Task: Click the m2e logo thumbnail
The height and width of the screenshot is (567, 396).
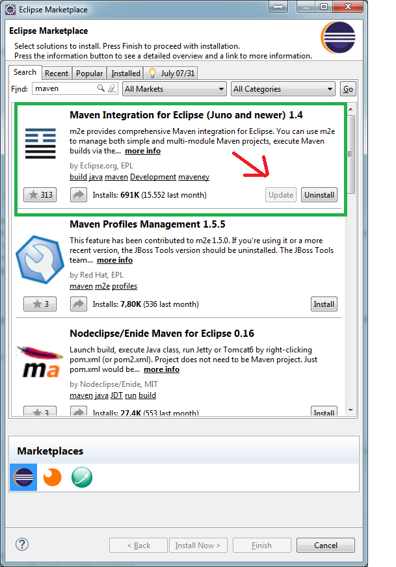Action: coord(40,143)
